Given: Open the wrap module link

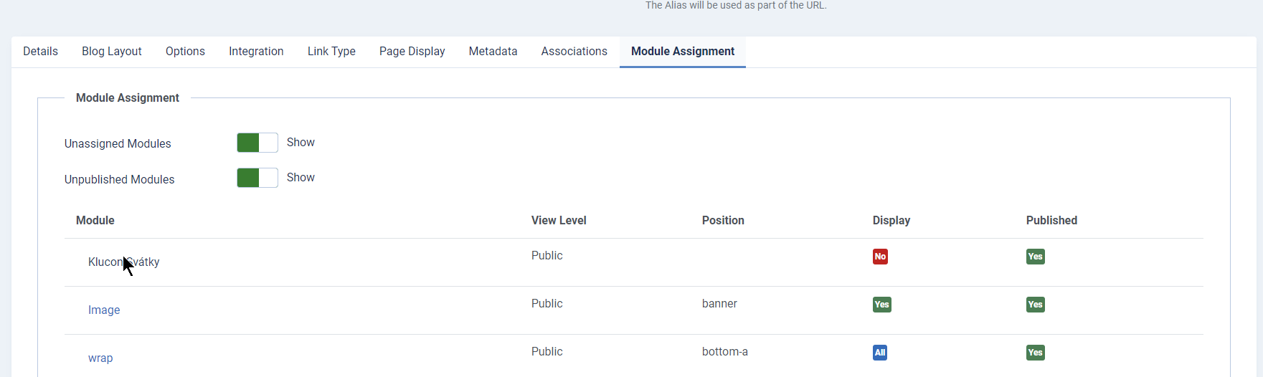Looking at the screenshot, I should click(x=100, y=358).
